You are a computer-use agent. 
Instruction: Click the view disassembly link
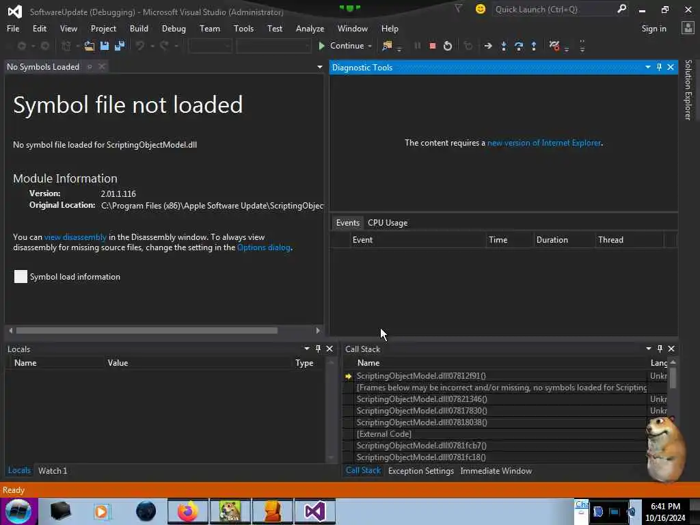click(x=75, y=237)
